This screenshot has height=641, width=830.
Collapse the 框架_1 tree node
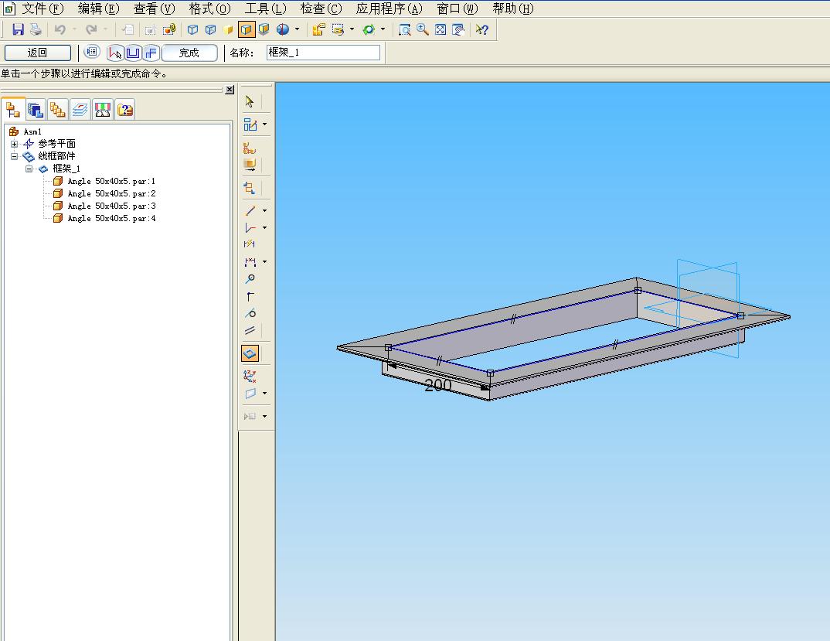click(29, 169)
